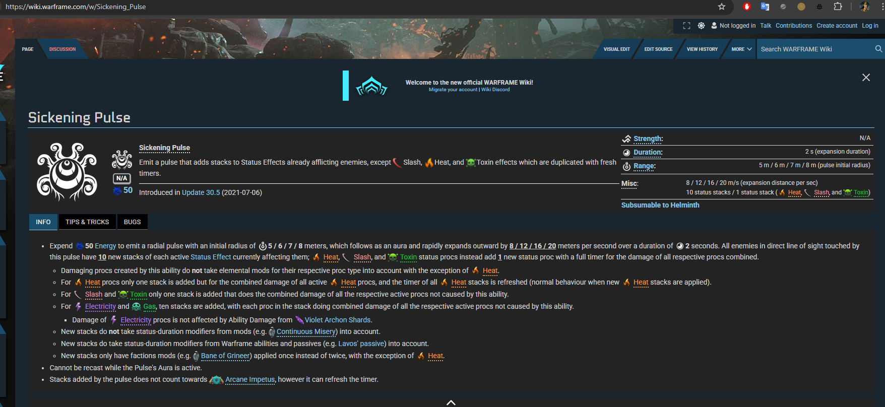Open the browser profile avatar

[865, 7]
